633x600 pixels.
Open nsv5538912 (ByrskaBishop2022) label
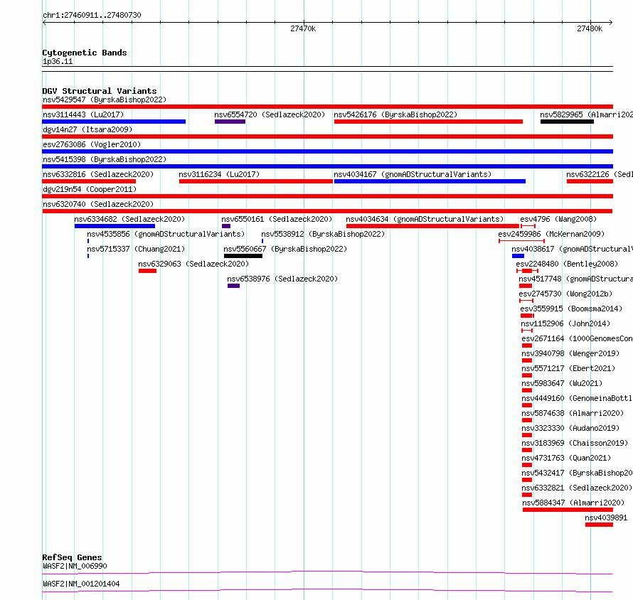(323, 234)
